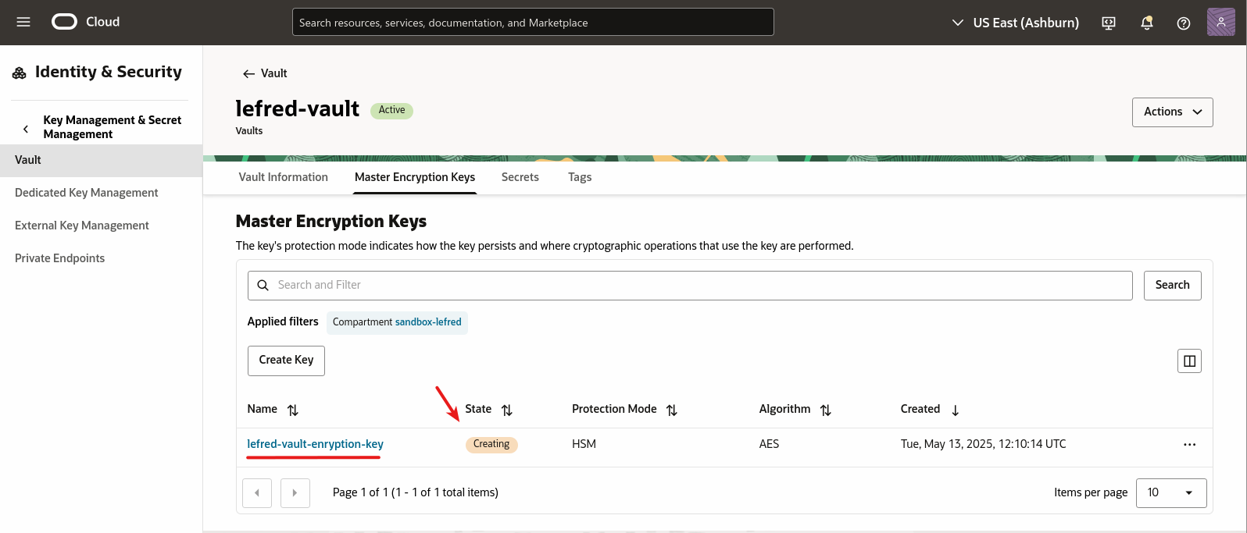The image size is (1247, 533).
Task: Switch to the Secrets tab
Action: coord(520,177)
